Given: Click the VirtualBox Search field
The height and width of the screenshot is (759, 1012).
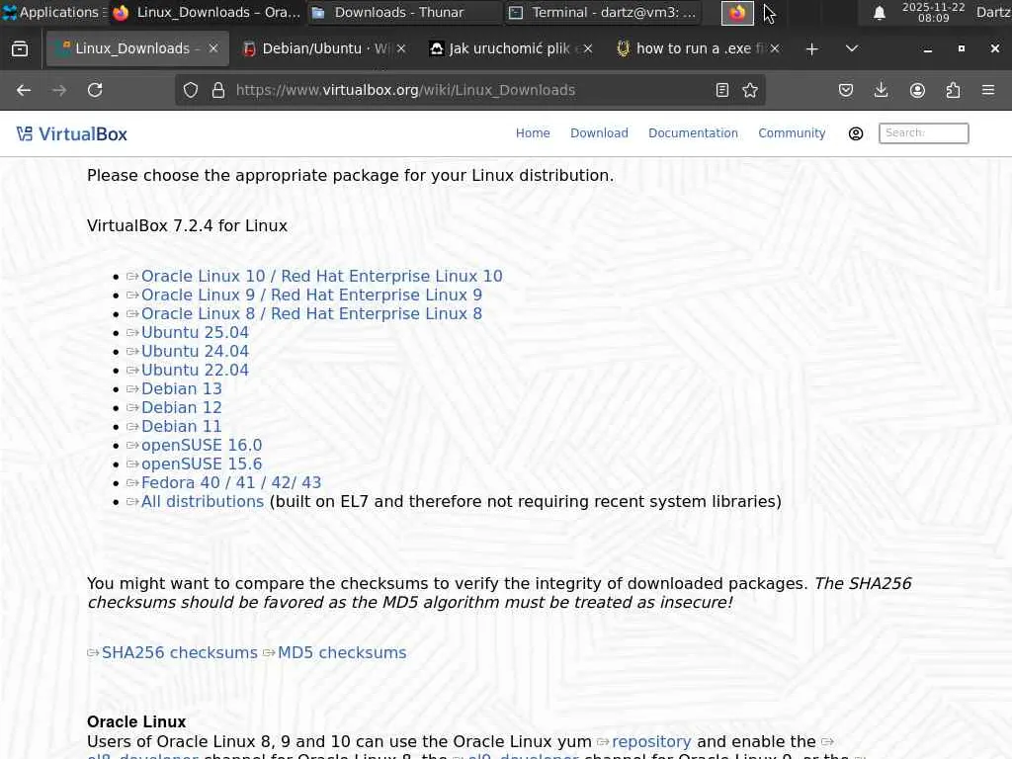Looking at the screenshot, I should [x=924, y=133].
